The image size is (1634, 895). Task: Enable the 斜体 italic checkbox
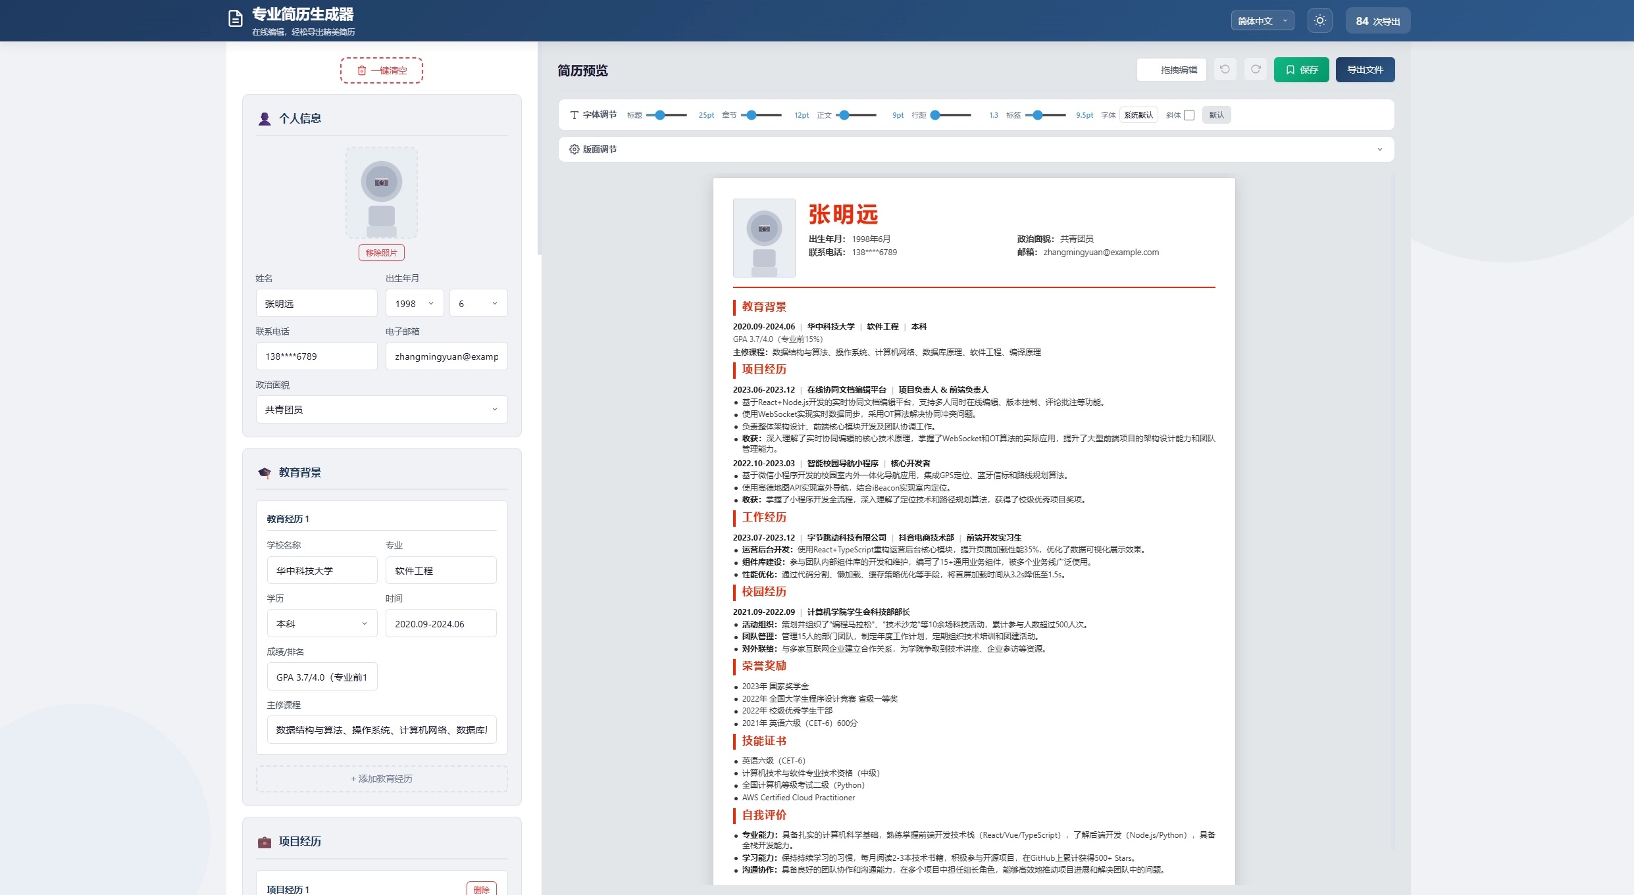1189,115
